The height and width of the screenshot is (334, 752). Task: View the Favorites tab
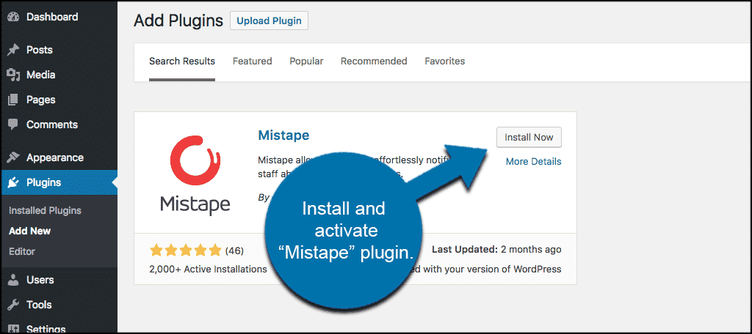click(444, 62)
